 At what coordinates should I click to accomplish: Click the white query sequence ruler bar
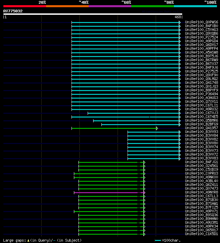[x=93, y=14]
